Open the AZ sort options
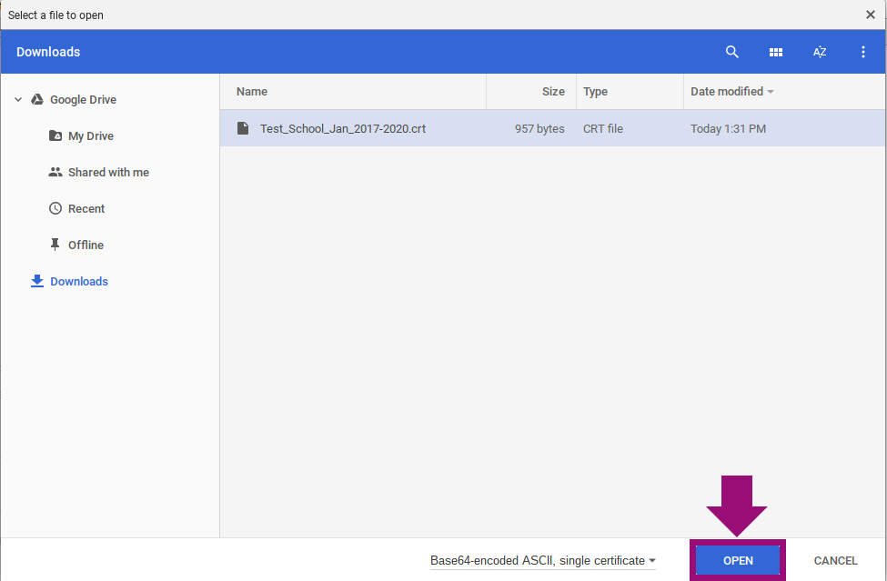887x581 pixels. click(820, 52)
